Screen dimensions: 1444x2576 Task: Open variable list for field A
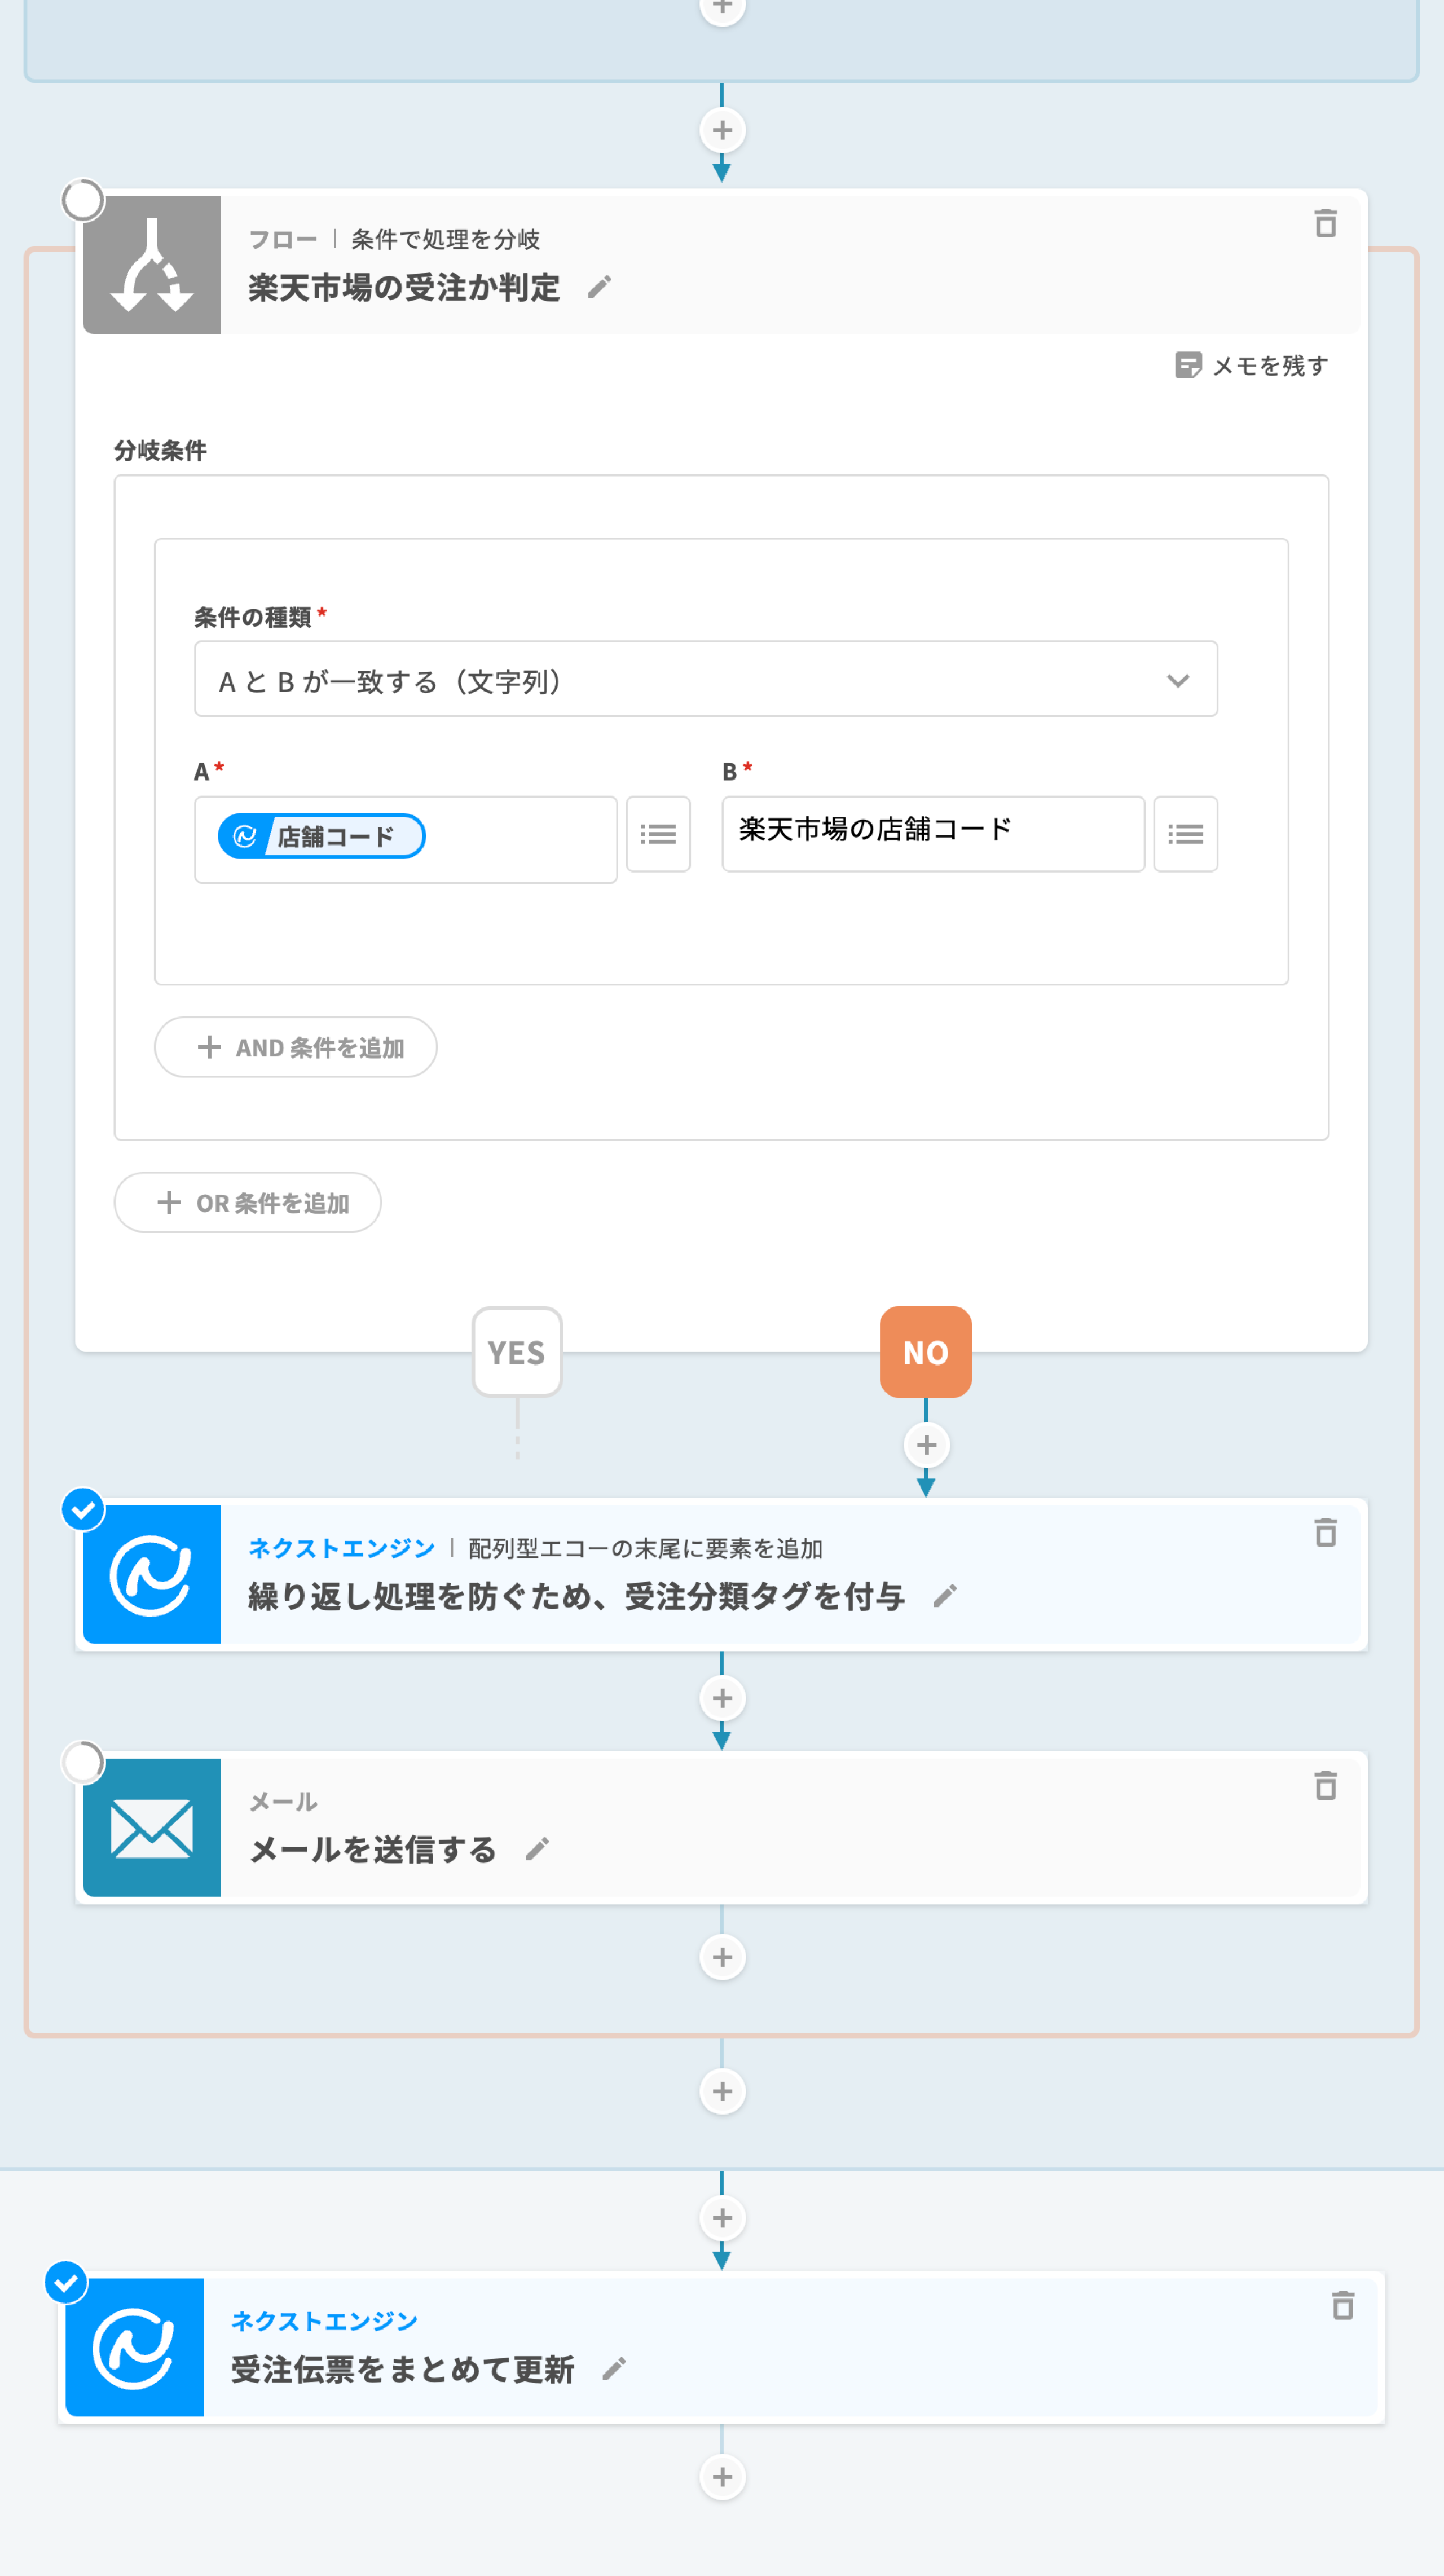pos(658,834)
